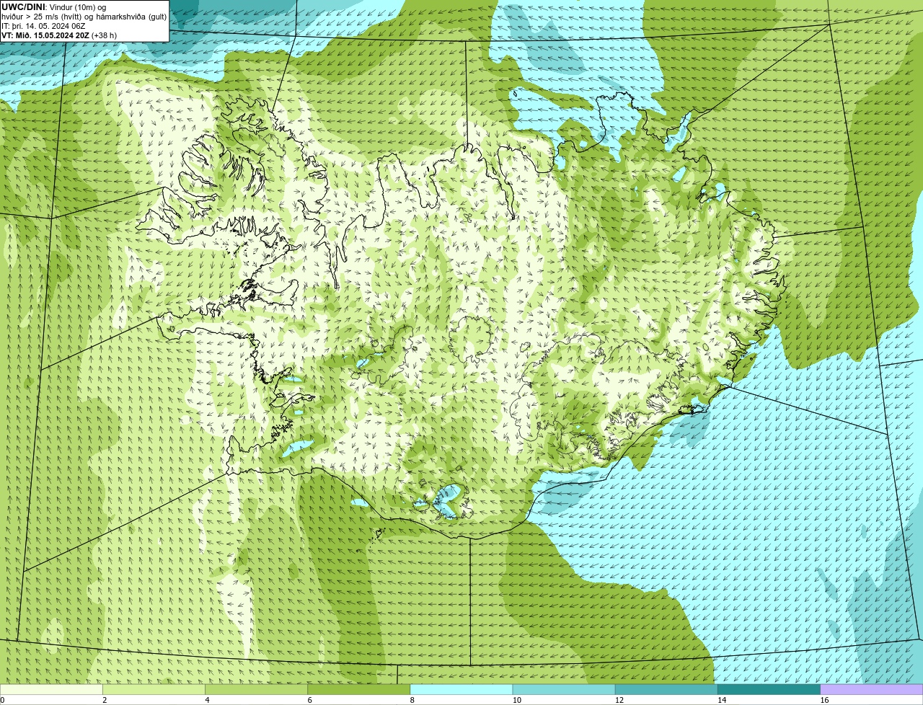Click the "VT: Mið. 15.05.2024 20Z (+38 h)" line
The width and height of the screenshot is (923, 705).
coord(59,35)
